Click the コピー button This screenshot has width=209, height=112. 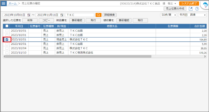click(46, 20)
